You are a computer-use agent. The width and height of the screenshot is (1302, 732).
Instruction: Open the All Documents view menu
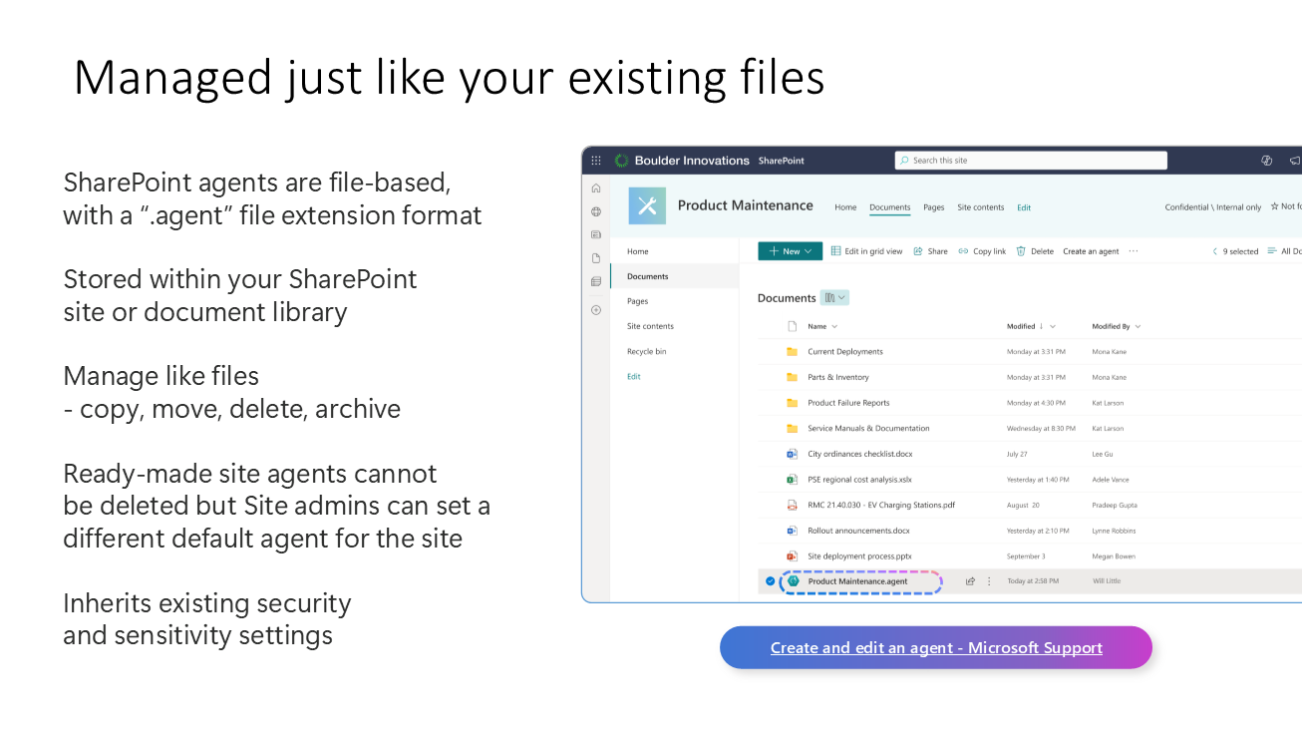(1285, 251)
